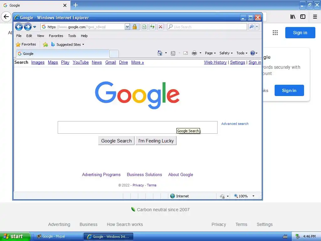Click the red stop loading icon in IE
The height and width of the screenshot is (241, 321).
coord(160,27)
